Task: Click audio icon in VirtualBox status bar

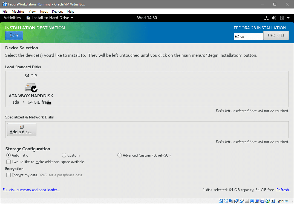Action: click(231, 201)
